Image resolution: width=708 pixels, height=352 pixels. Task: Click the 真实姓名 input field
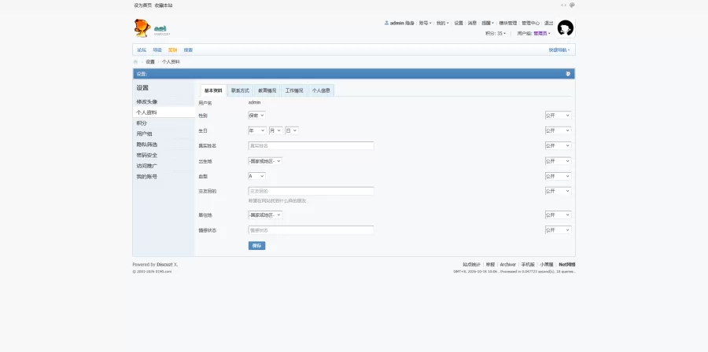(311, 145)
